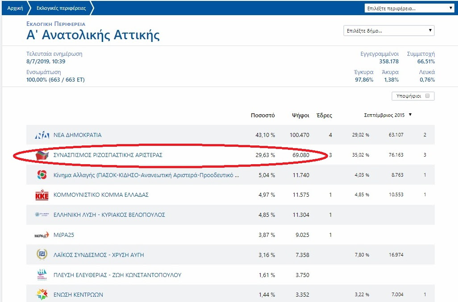Click the 11.304 votes value
This screenshot has width=458, height=302.
301,215
